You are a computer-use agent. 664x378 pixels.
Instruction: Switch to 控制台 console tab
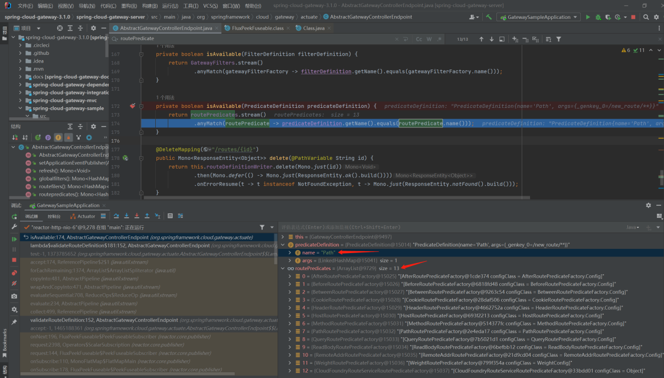point(54,216)
